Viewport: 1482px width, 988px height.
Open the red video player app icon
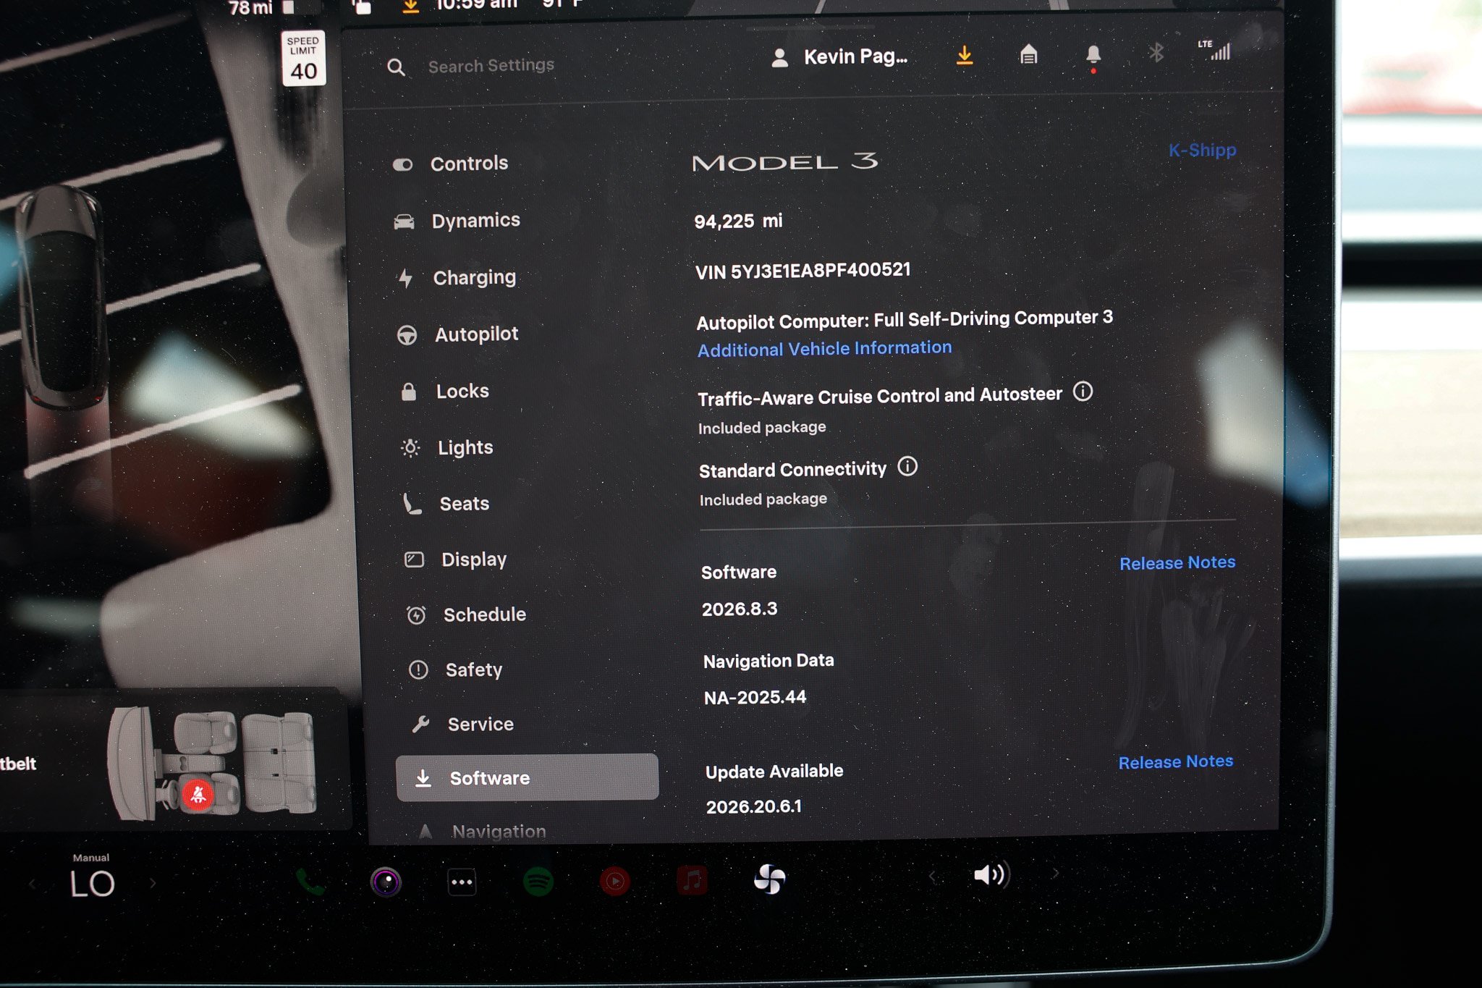tap(614, 882)
